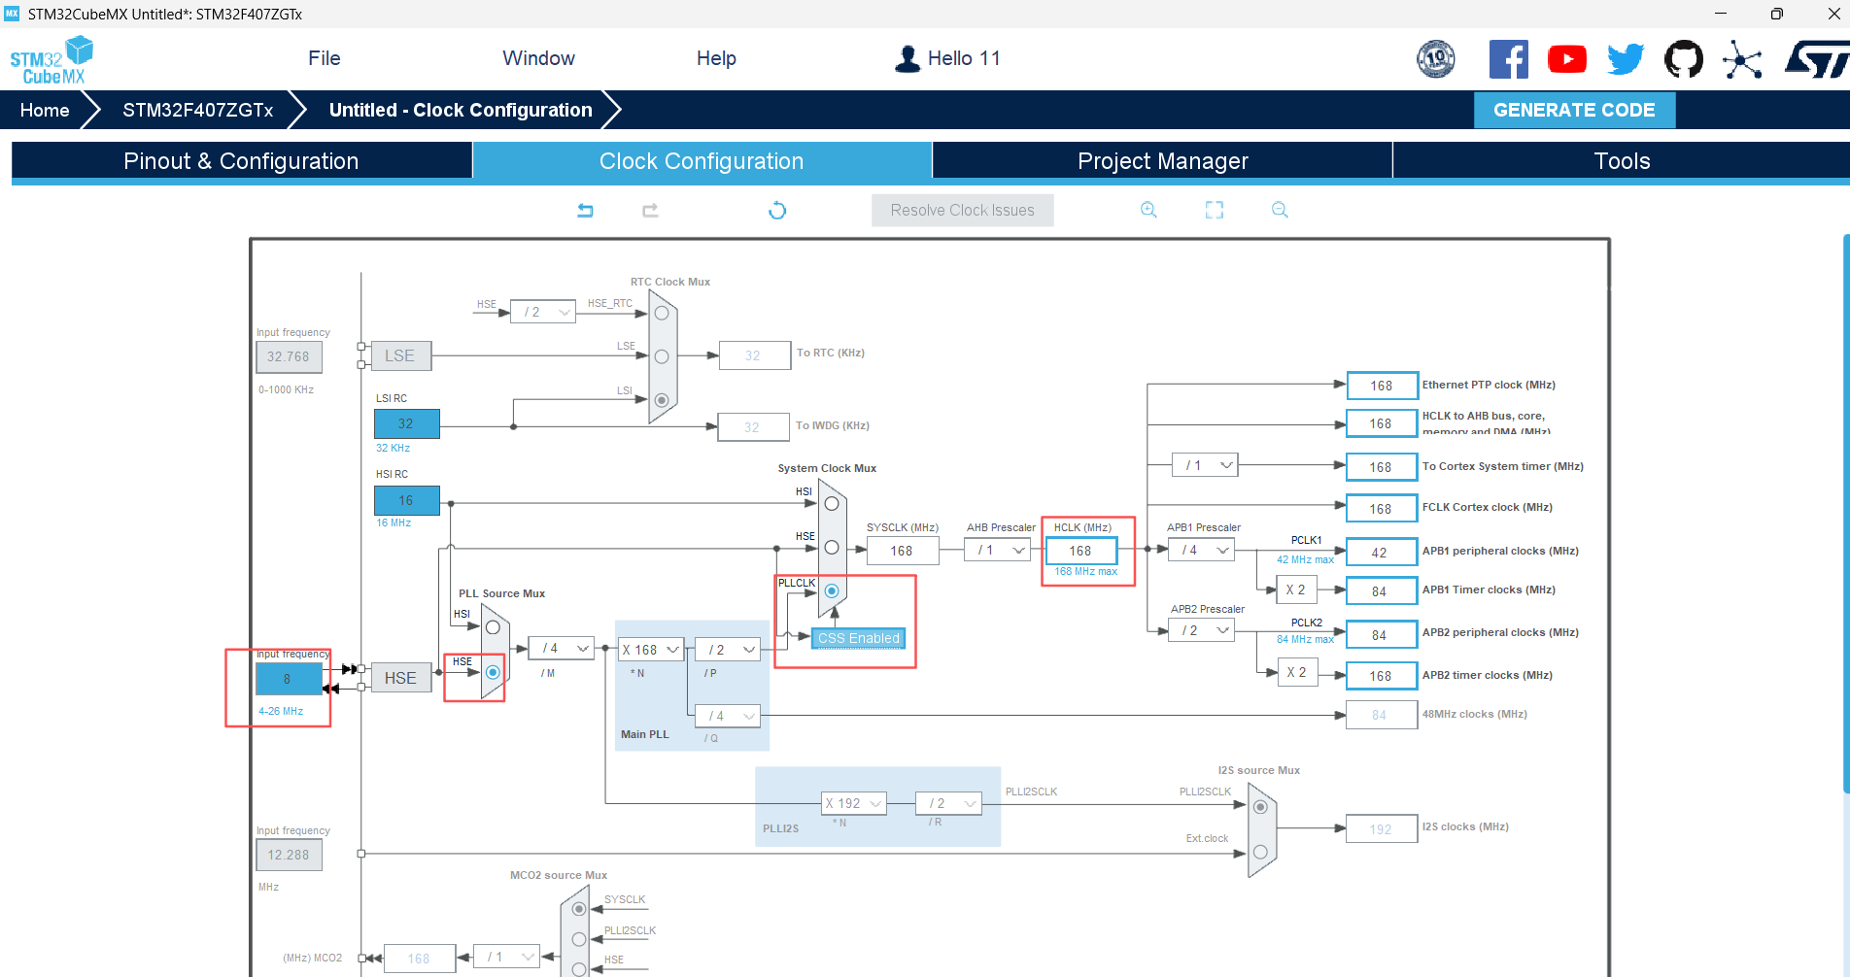Select HSE_RTC in RTC Clock Mux
This screenshot has width=1850, height=977.
tap(662, 313)
